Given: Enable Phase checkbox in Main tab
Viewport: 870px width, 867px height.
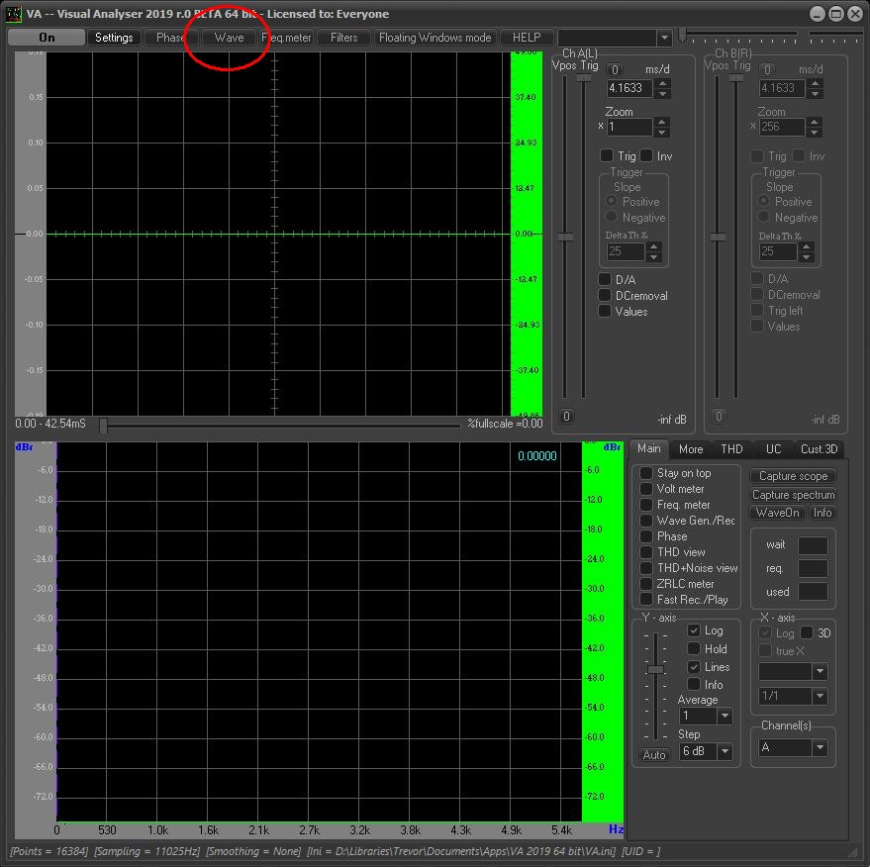Looking at the screenshot, I should coord(646,536).
